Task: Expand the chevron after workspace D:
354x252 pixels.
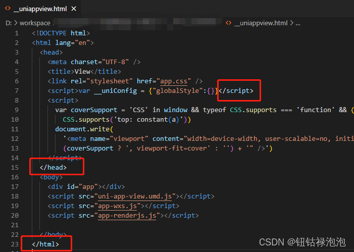Action: (16, 23)
